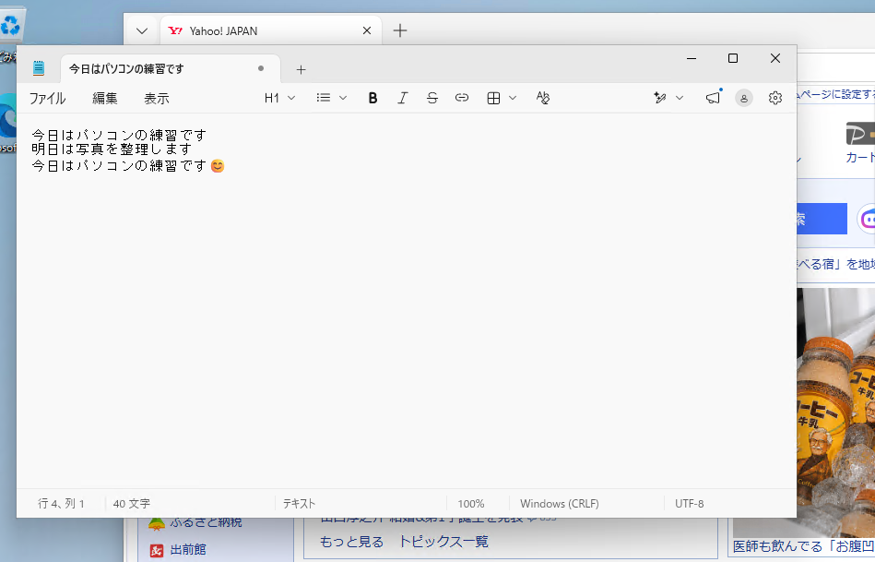Switch to the Yahoo! JAPAN browser tab
The image size is (875, 562).
click(x=271, y=30)
